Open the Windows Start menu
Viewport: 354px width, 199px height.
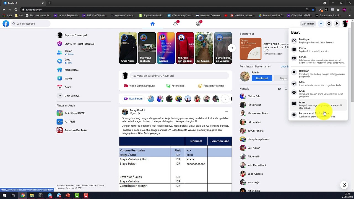(4, 195)
